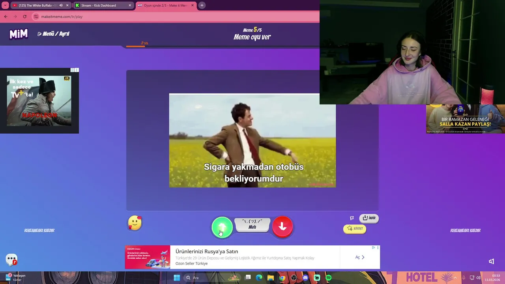Click right REKLAMLARI KALDIR link
Screen dimensions: 505x284
point(466,230)
